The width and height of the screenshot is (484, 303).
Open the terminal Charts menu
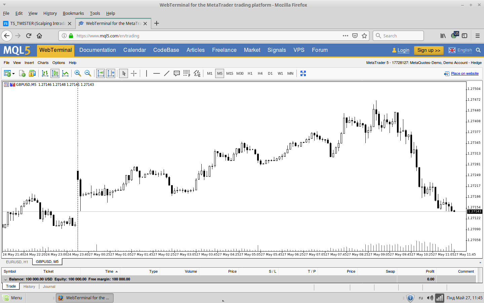click(x=43, y=63)
